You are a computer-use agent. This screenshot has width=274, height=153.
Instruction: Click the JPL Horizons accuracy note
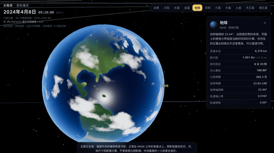[24, 22]
